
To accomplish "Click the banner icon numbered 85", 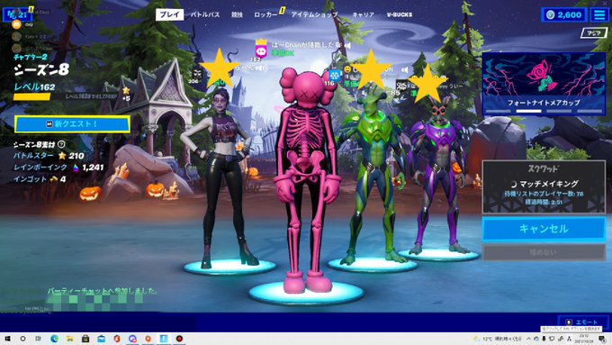I will (400, 86).
